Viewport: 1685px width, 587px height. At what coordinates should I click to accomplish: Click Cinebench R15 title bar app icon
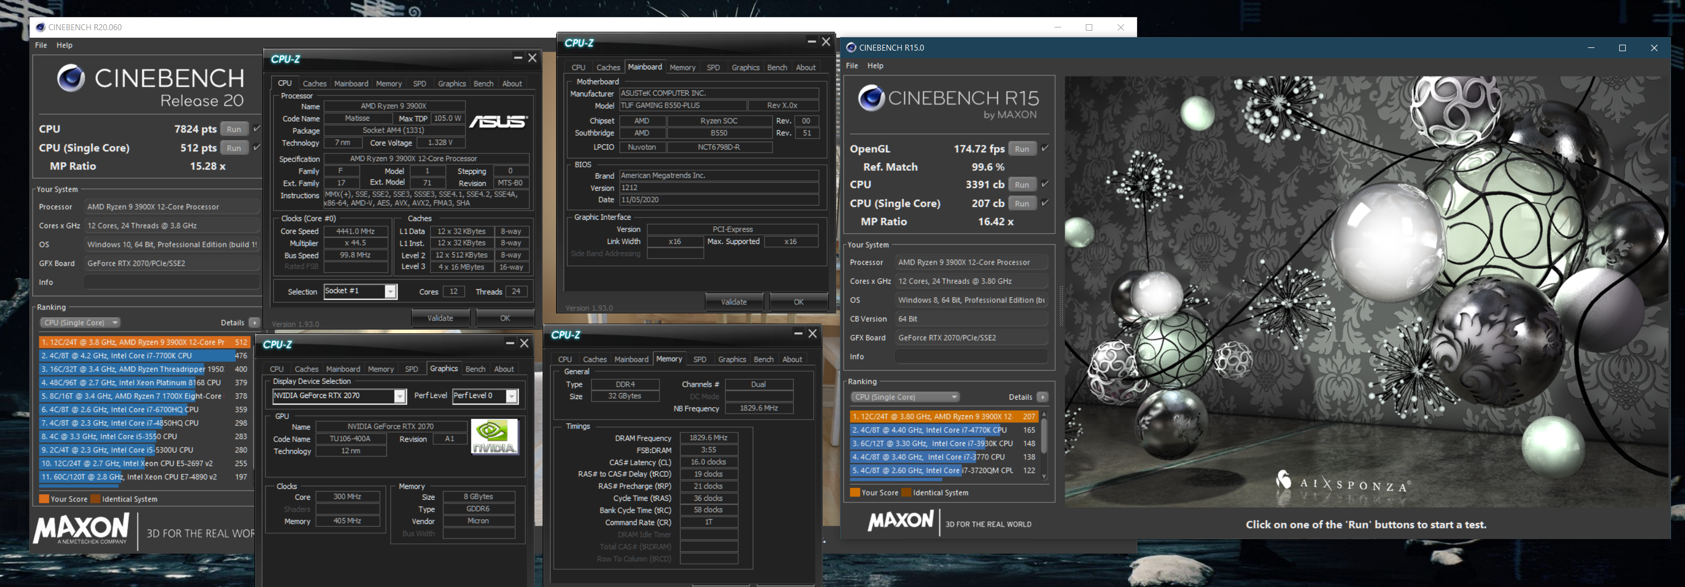(851, 48)
